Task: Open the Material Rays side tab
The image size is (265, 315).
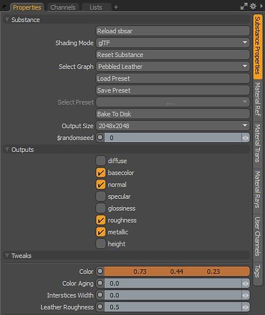Action: [258, 190]
